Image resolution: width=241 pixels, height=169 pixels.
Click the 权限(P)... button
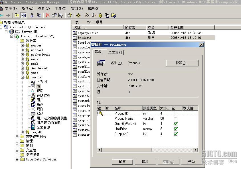pos(182,63)
